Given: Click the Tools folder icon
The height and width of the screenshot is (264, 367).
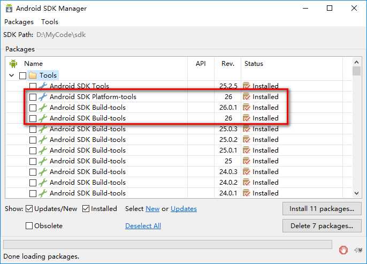Looking at the screenshot, I should click(x=33, y=76).
